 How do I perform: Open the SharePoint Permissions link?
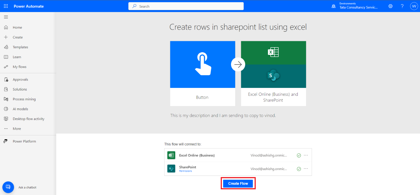[185, 171]
